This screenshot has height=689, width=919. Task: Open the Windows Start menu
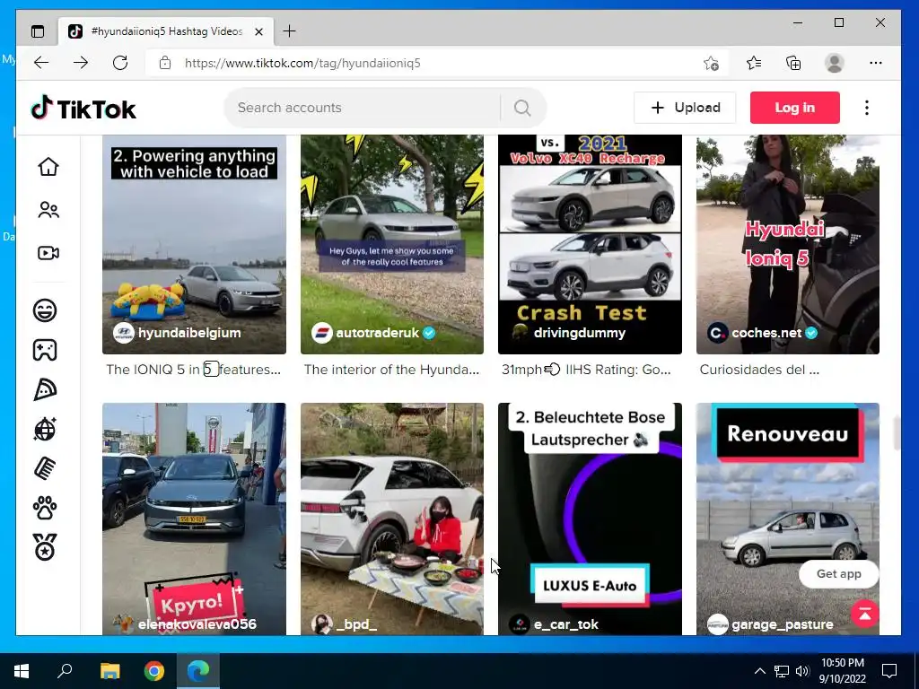point(22,671)
